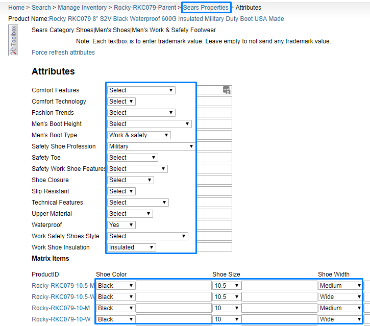Screen dimensions: 370x326
Task: Click the Matrix Items heading
Action: coord(50,259)
